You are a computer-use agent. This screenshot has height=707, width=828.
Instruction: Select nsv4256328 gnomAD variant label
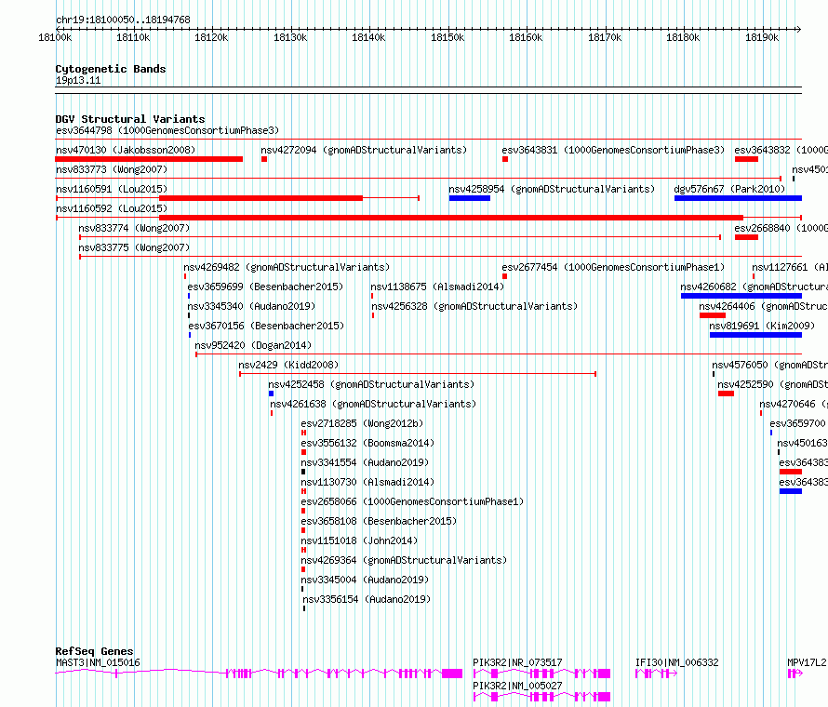coord(474,306)
